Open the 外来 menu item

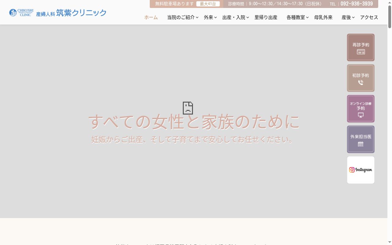click(x=209, y=17)
